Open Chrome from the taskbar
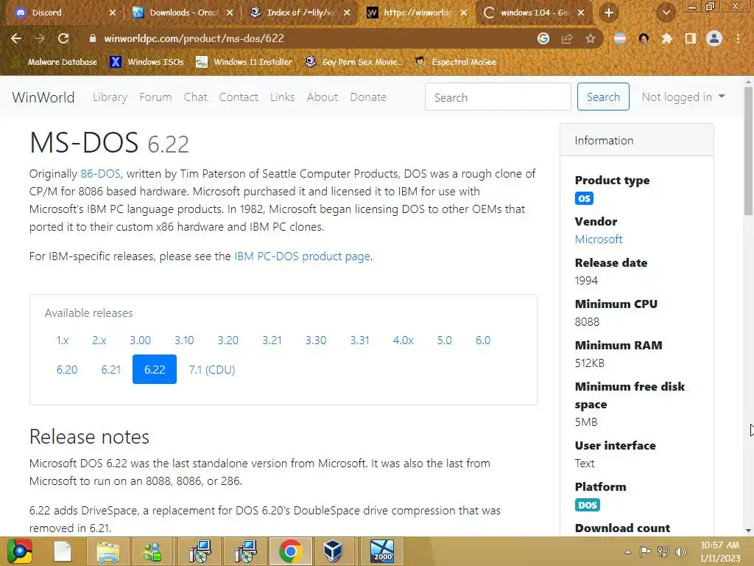Screen dimensions: 754x566 point(290,551)
